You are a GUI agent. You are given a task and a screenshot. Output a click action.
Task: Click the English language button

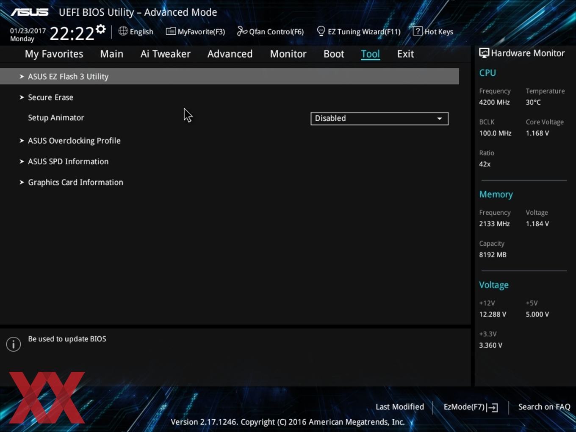pyautogui.click(x=136, y=31)
